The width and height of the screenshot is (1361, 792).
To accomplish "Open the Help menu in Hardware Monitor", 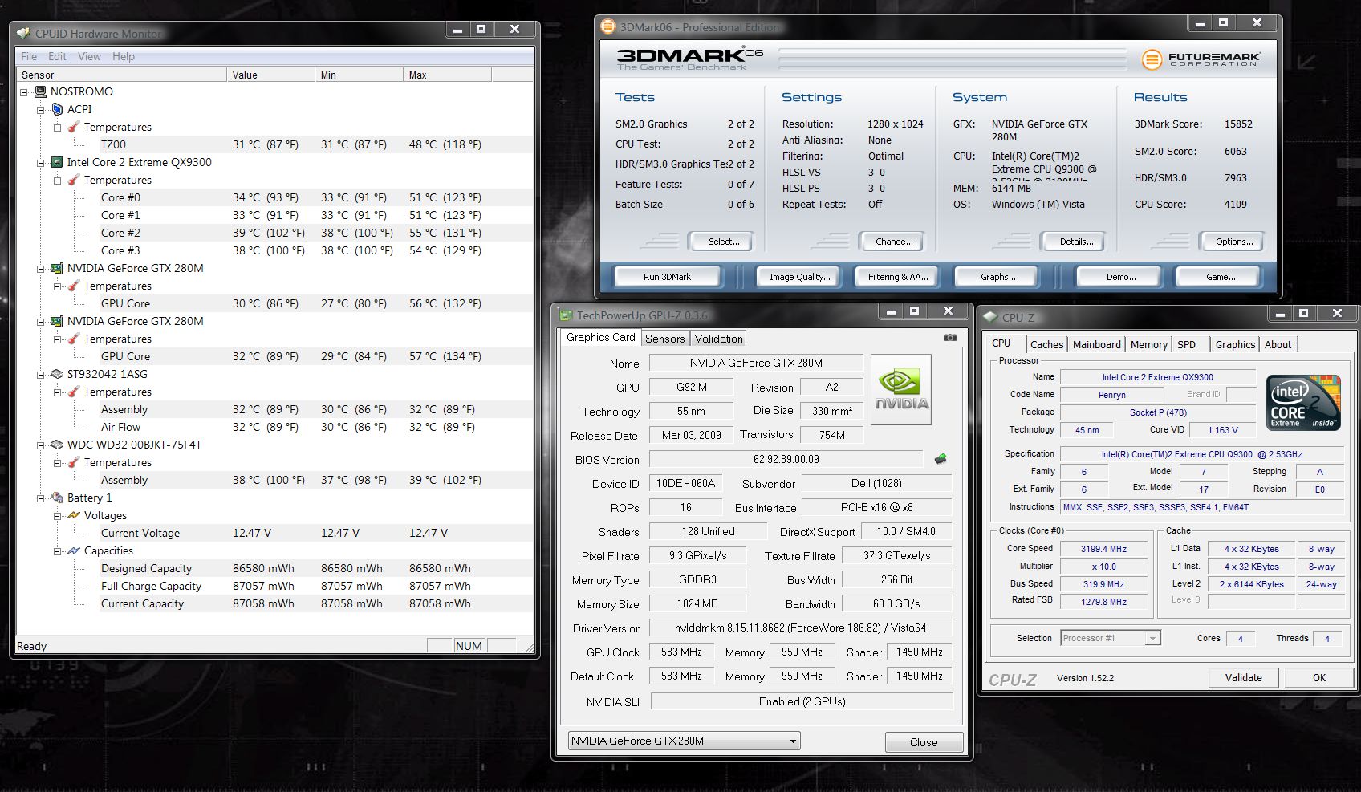I will [x=124, y=56].
